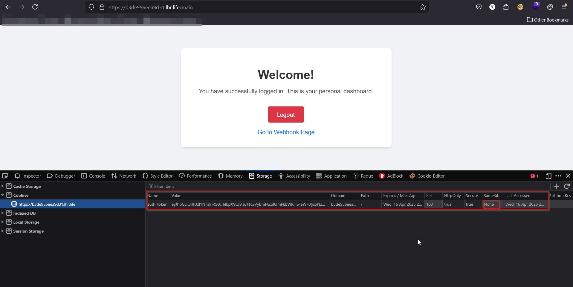Bookmark this page with the star icon
Screen dimensions: 573x287
422,7
